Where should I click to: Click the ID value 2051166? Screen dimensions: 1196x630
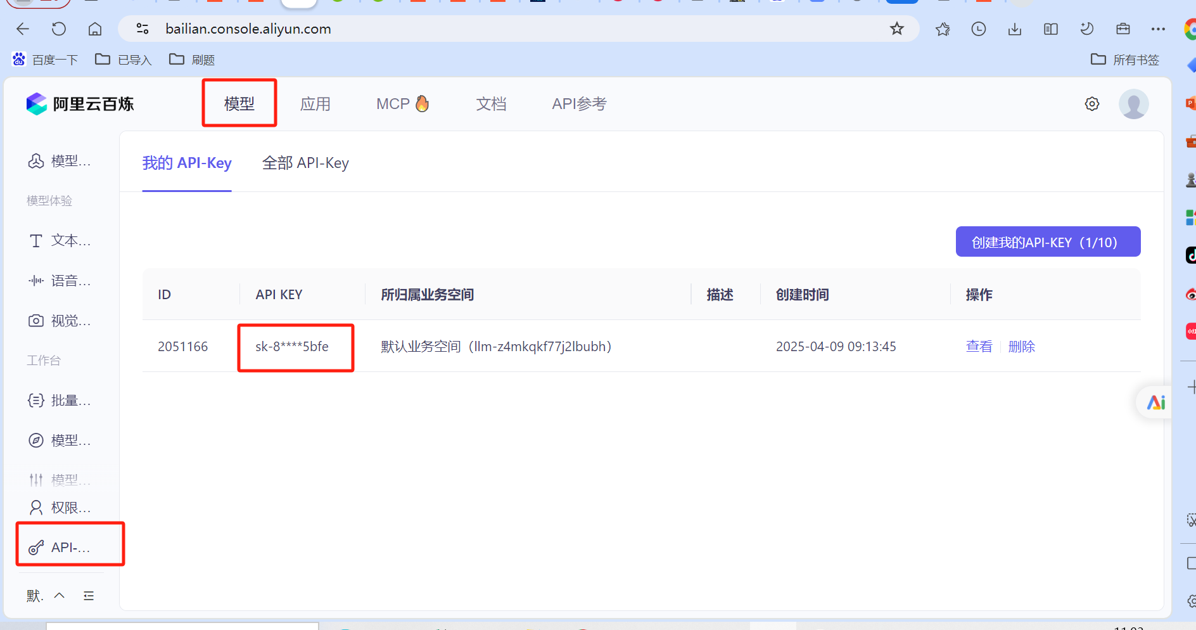(x=183, y=346)
